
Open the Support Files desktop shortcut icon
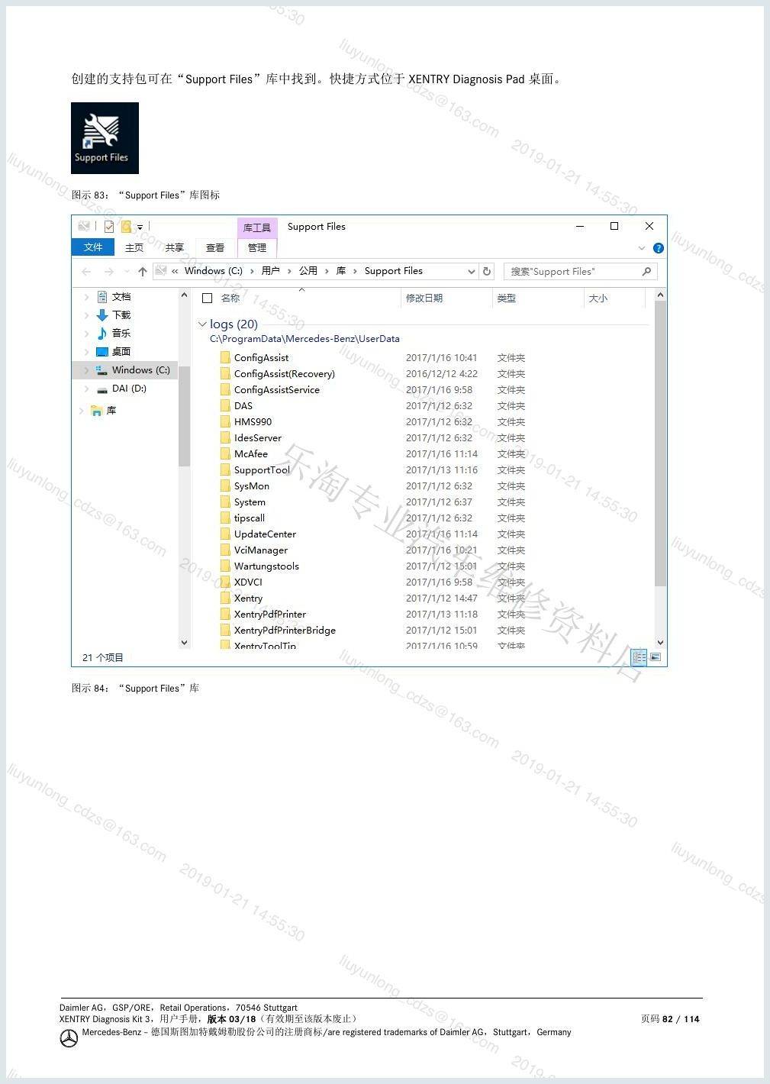[105, 138]
